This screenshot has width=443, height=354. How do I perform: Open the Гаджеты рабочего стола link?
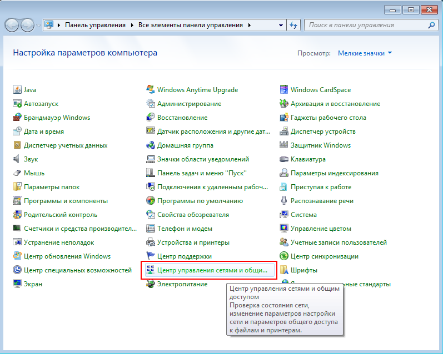tap(328, 117)
